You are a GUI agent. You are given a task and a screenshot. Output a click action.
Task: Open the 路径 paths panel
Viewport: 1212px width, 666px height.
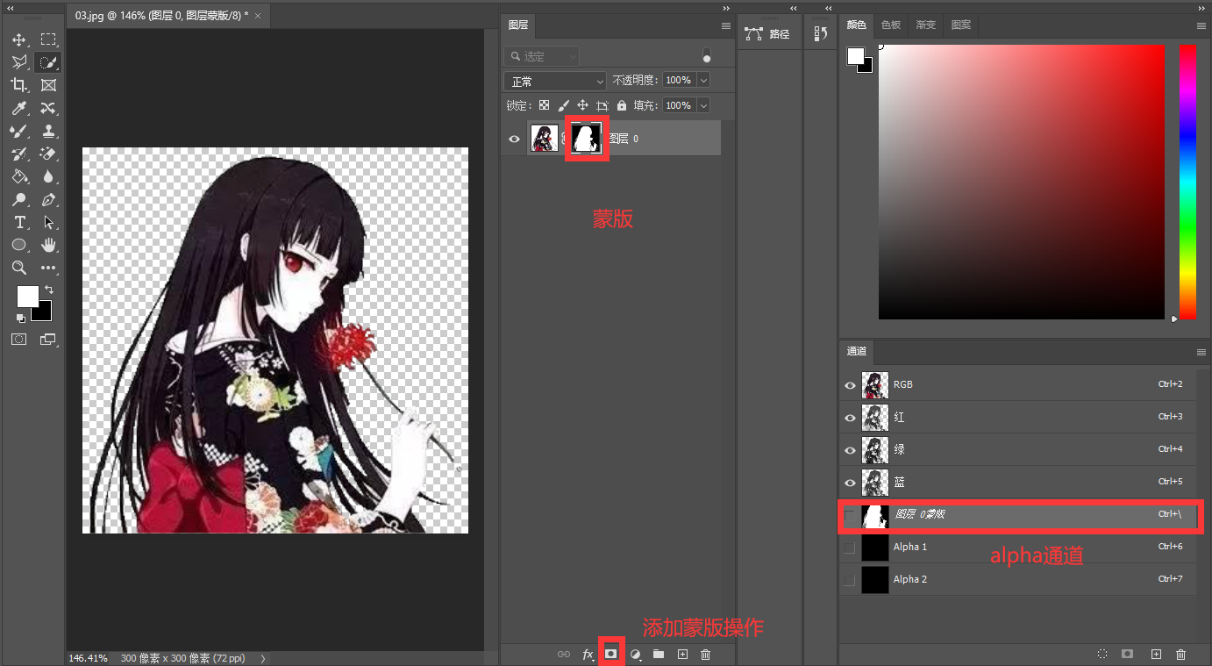coord(767,34)
